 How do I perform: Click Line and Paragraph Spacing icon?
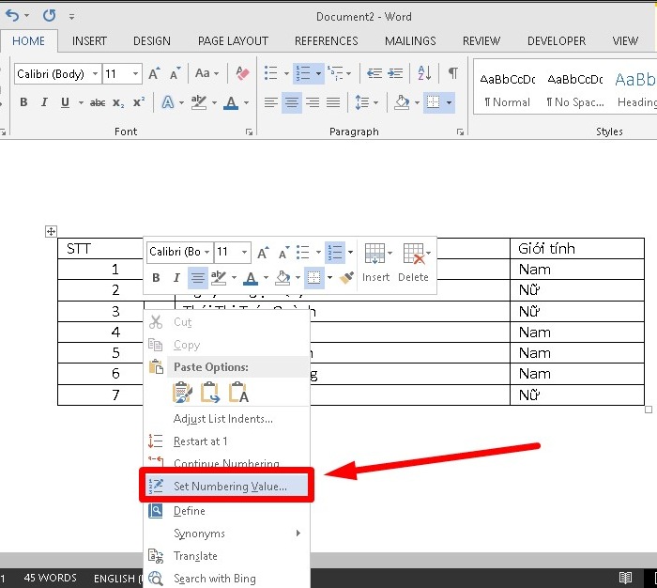pos(362,102)
